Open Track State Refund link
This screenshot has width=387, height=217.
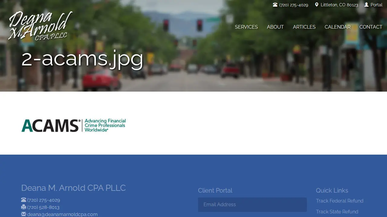[337, 212]
